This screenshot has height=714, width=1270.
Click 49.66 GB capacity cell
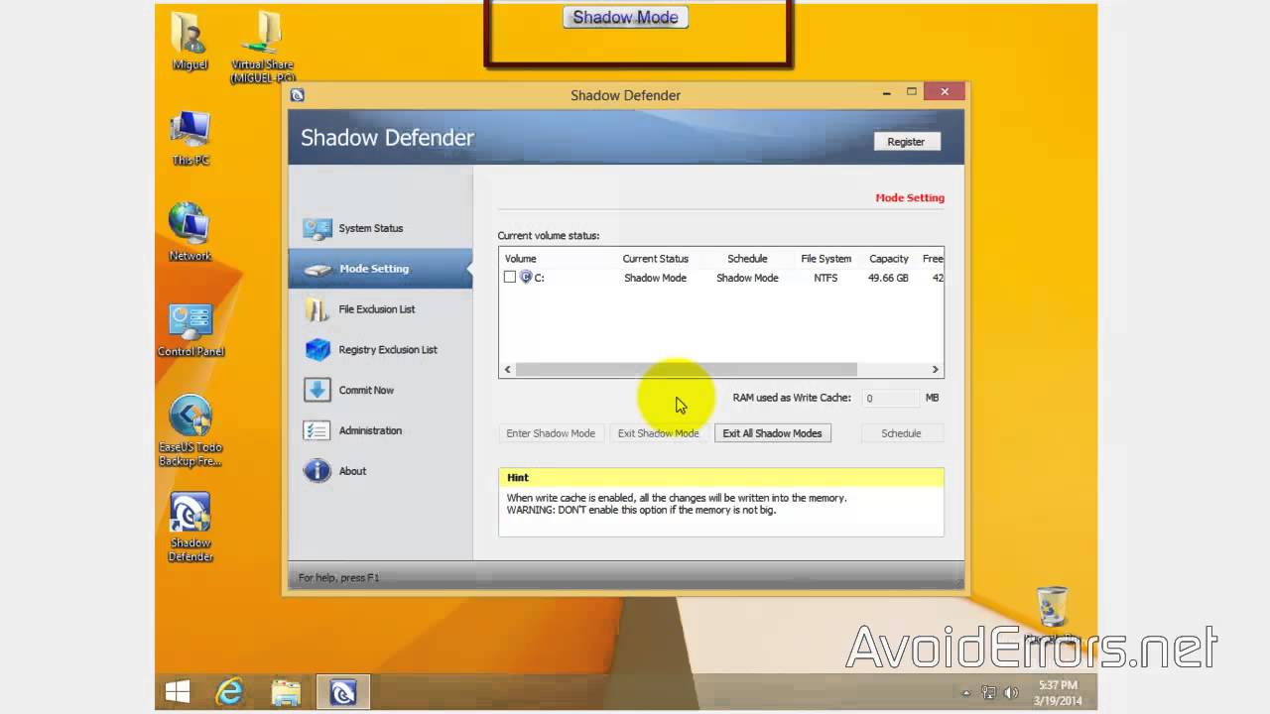click(888, 278)
